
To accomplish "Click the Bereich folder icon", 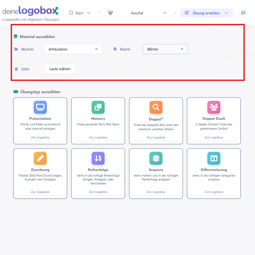I will point(16,49).
